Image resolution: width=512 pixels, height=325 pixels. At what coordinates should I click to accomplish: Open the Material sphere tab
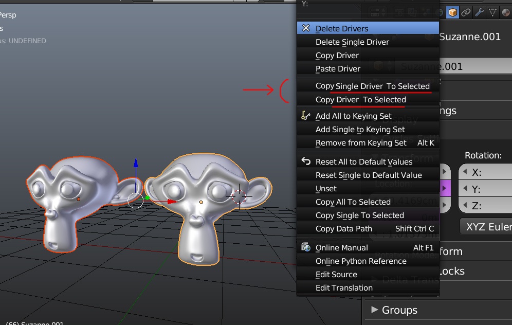[506, 13]
